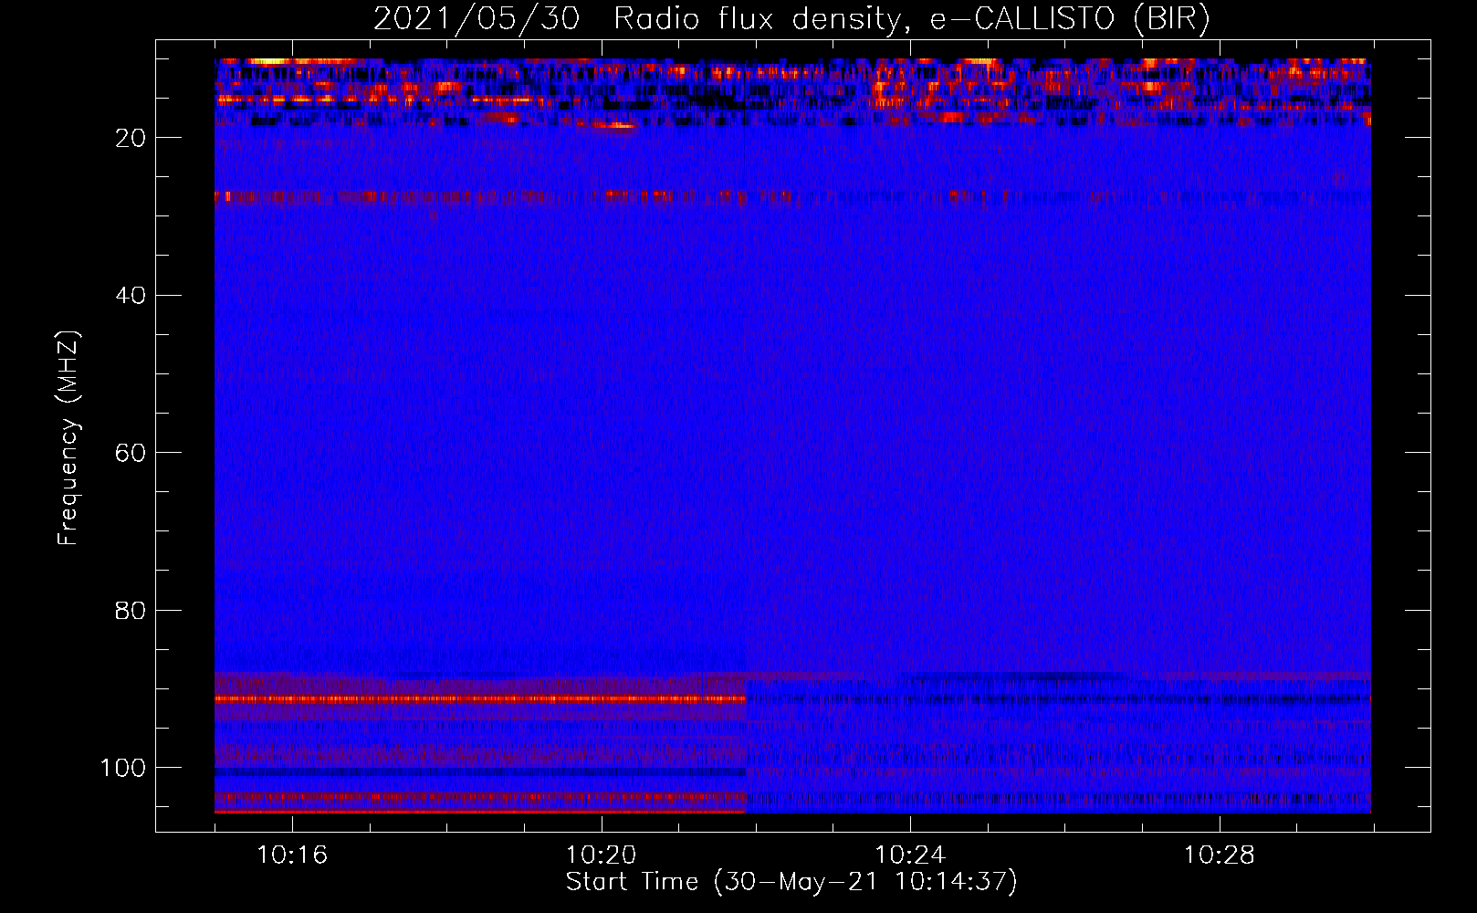Click the 60 MHz frequency tick label
Screen dimensions: 1477x913
131,453
